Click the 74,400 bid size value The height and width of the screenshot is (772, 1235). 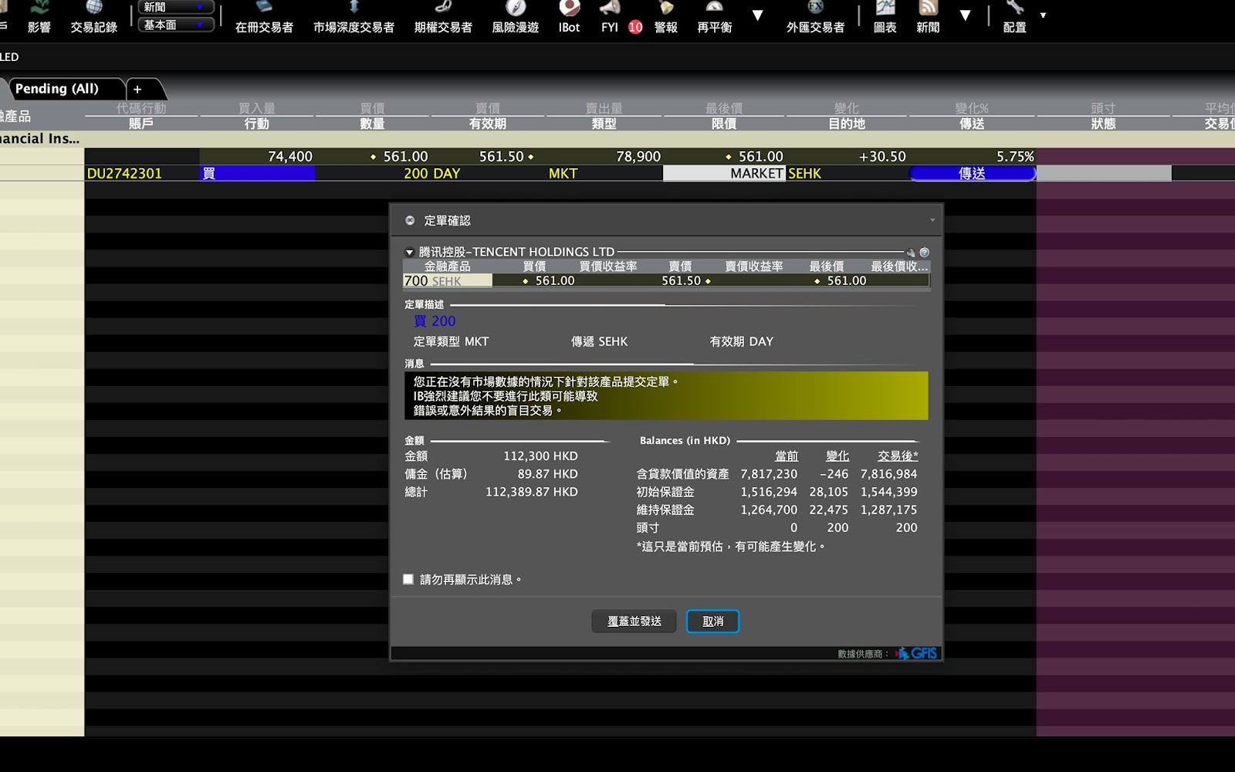tap(290, 157)
